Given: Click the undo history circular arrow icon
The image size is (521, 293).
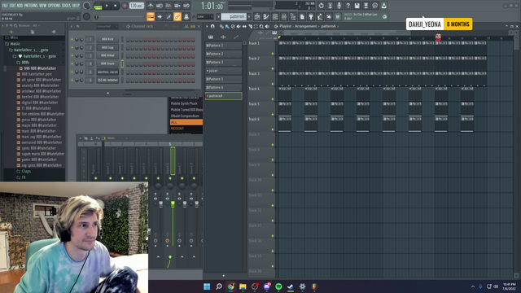Looking at the screenshot, I should pos(321,6).
